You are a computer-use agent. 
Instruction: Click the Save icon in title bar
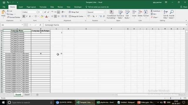pos(4,2)
